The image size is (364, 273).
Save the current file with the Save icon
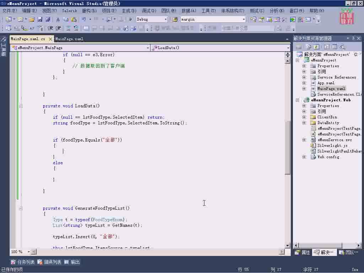(40, 20)
